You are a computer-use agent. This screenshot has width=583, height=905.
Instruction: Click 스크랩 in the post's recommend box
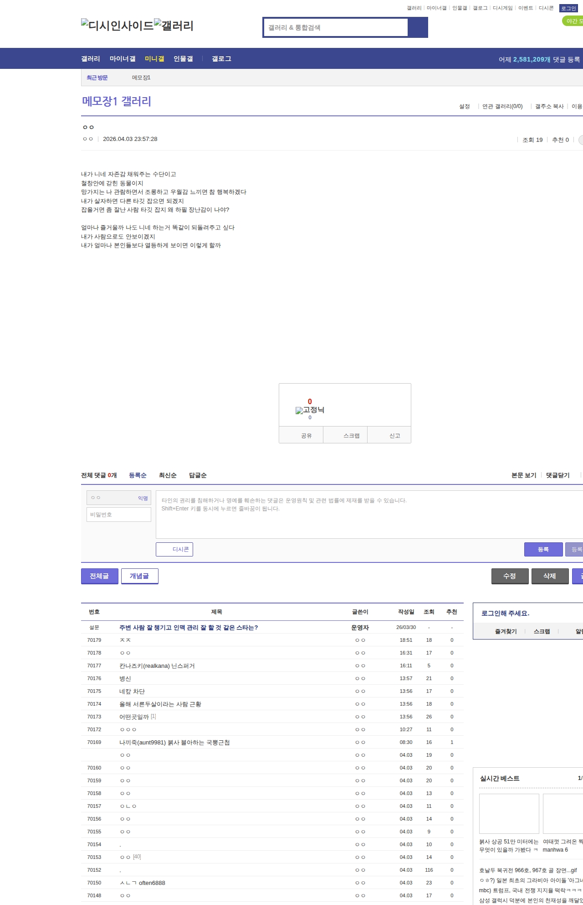[x=345, y=435]
